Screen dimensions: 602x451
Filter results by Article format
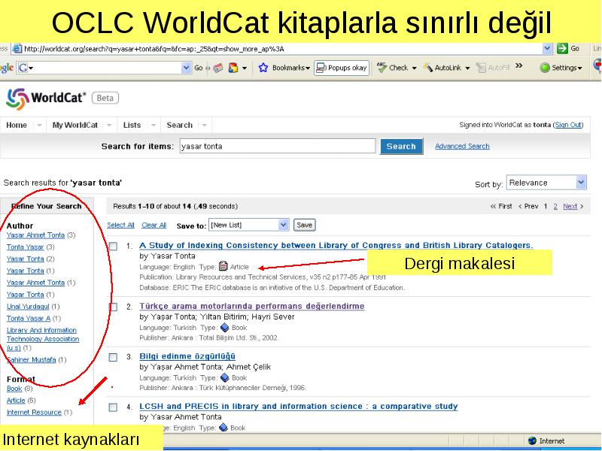tap(16, 401)
